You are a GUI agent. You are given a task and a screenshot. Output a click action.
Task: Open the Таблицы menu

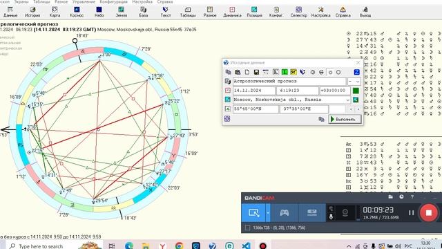(41, 1)
